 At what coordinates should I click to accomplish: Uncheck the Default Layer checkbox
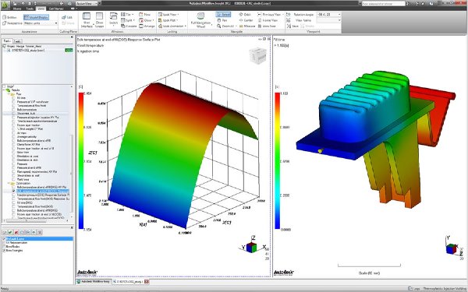click(x=4, y=239)
